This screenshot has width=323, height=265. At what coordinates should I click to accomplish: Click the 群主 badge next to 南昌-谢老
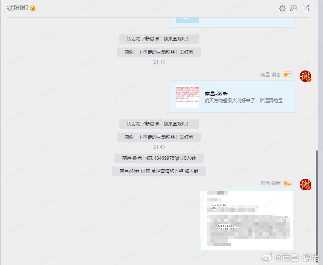[x=287, y=75]
